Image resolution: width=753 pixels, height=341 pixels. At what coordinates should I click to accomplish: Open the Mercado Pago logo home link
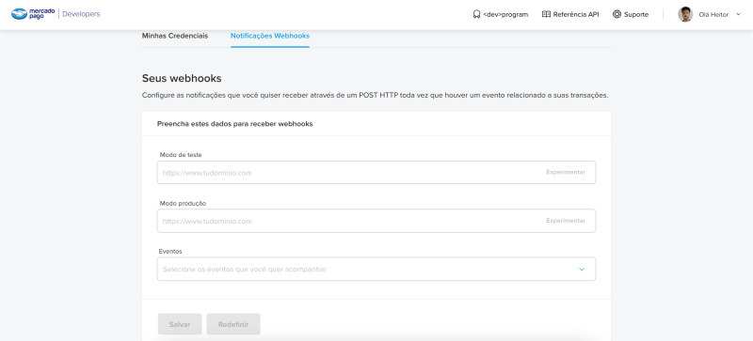tap(33, 14)
